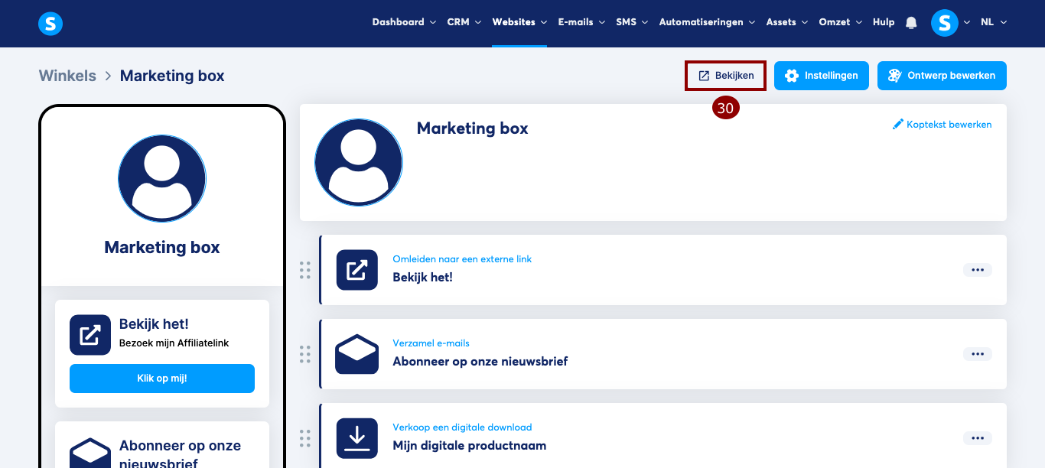The image size is (1045, 468).
Task: Click profile avatar in phone preview
Action: point(162,178)
